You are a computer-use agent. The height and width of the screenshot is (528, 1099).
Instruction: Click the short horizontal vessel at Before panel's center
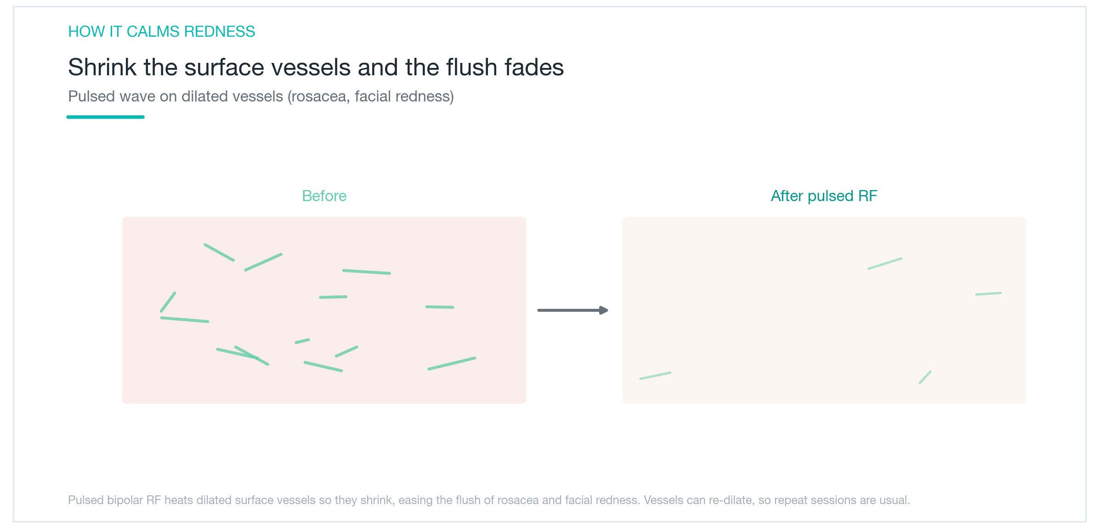pos(333,297)
